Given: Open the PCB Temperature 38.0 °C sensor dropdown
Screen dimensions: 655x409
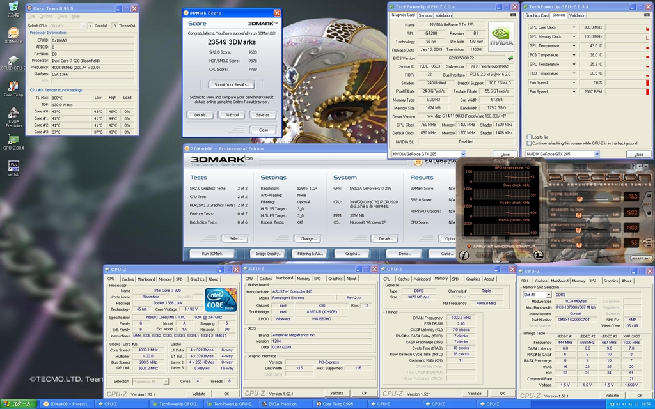Looking at the screenshot, I should click(x=574, y=55).
